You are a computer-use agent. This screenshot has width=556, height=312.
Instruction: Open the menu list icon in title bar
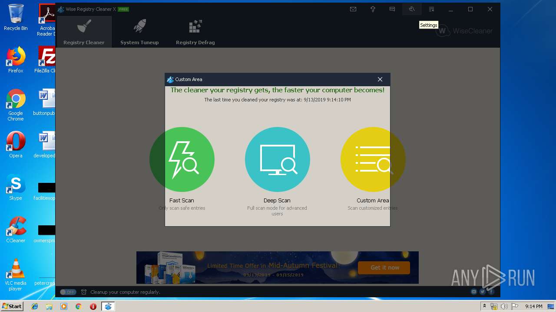click(x=431, y=9)
